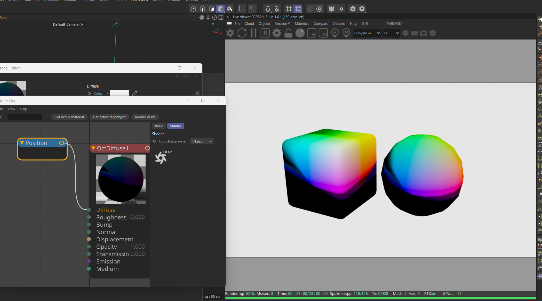Open the Materials menu in Live Viewer
Viewport: 542px width, 301px height.
coord(302,23)
